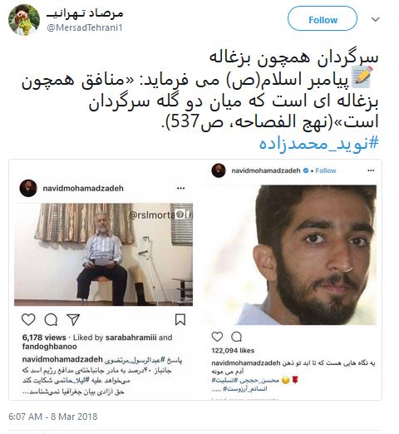Click comment bubble on right Instagram post

[236, 337]
